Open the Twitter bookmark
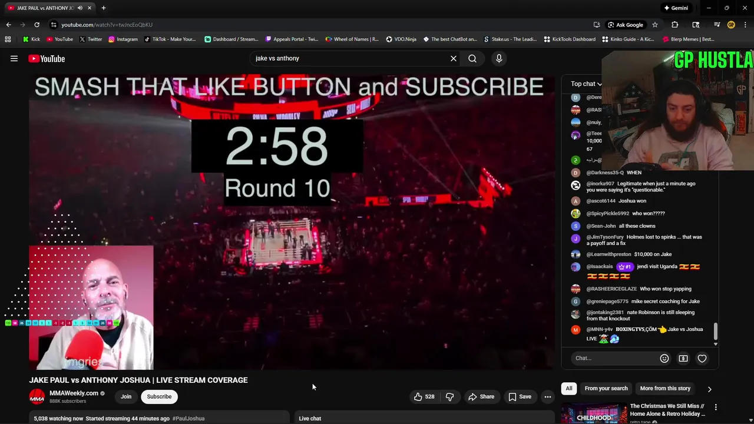The height and width of the screenshot is (424, 754). [91, 39]
